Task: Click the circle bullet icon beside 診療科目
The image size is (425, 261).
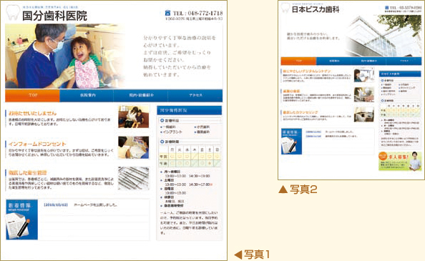Action: [x=162, y=120]
